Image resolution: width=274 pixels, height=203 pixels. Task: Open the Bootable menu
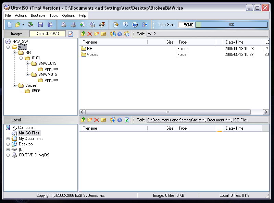(38, 15)
